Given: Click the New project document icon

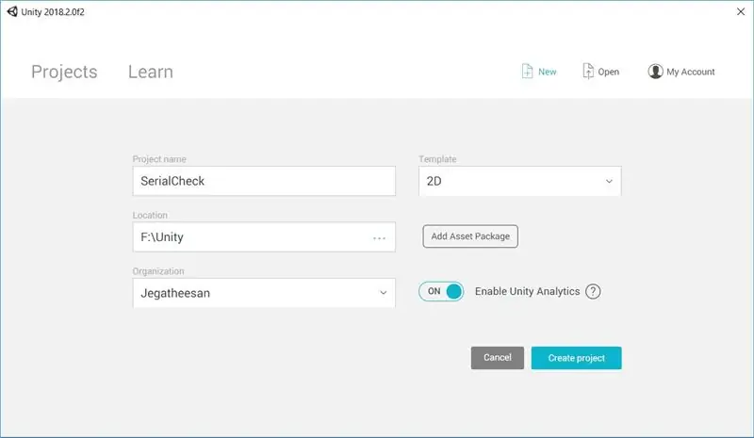Looking at the screenshot, I should pos(527,72).
